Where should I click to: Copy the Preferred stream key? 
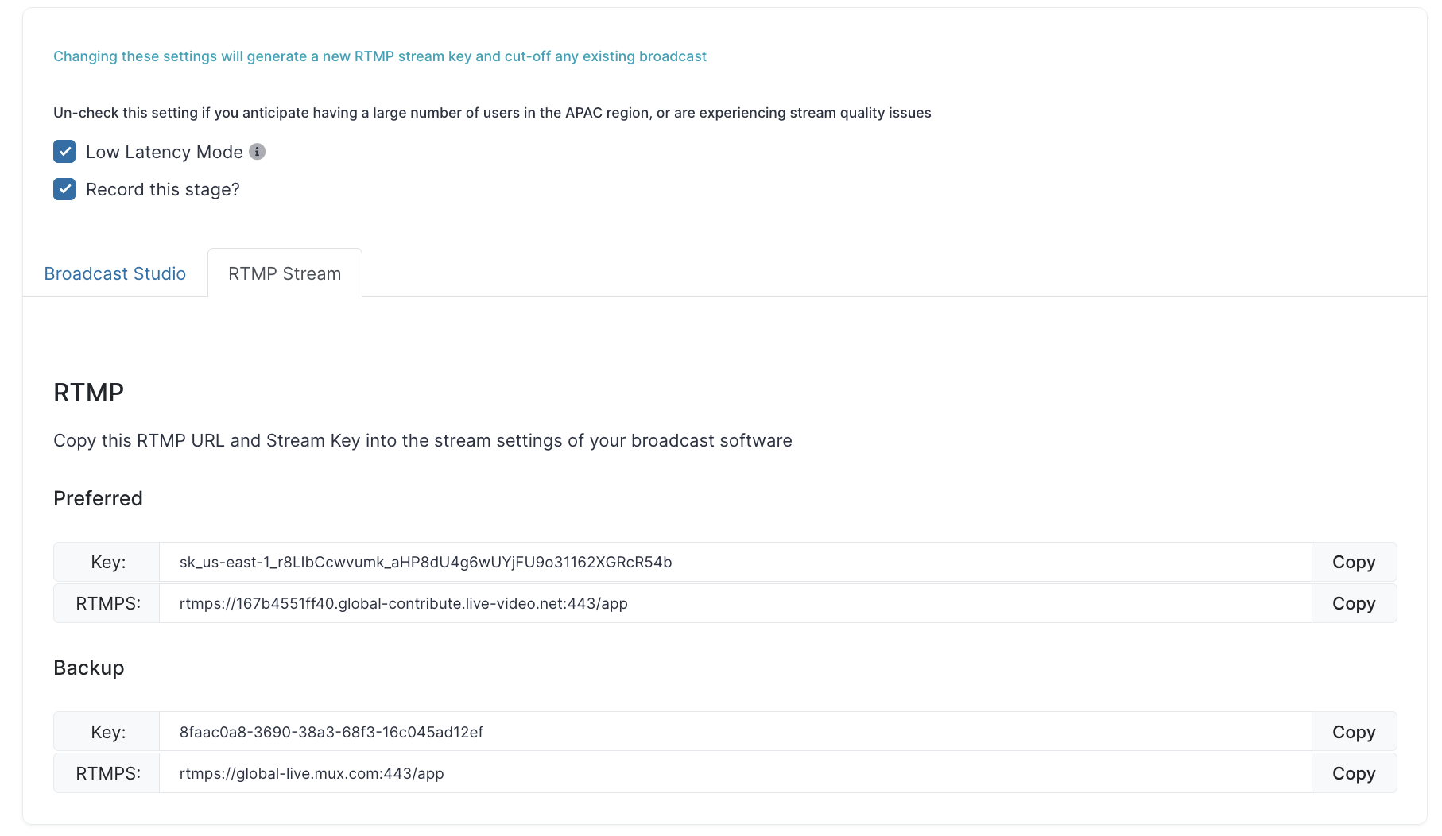click(1354, 562)
